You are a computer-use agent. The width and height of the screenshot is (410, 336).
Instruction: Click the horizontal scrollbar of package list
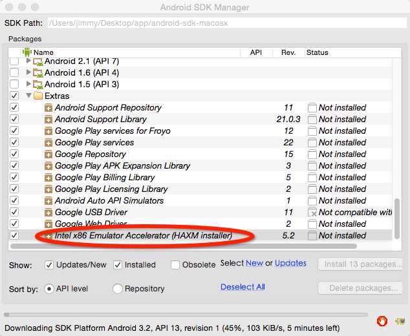click(184, 246)
